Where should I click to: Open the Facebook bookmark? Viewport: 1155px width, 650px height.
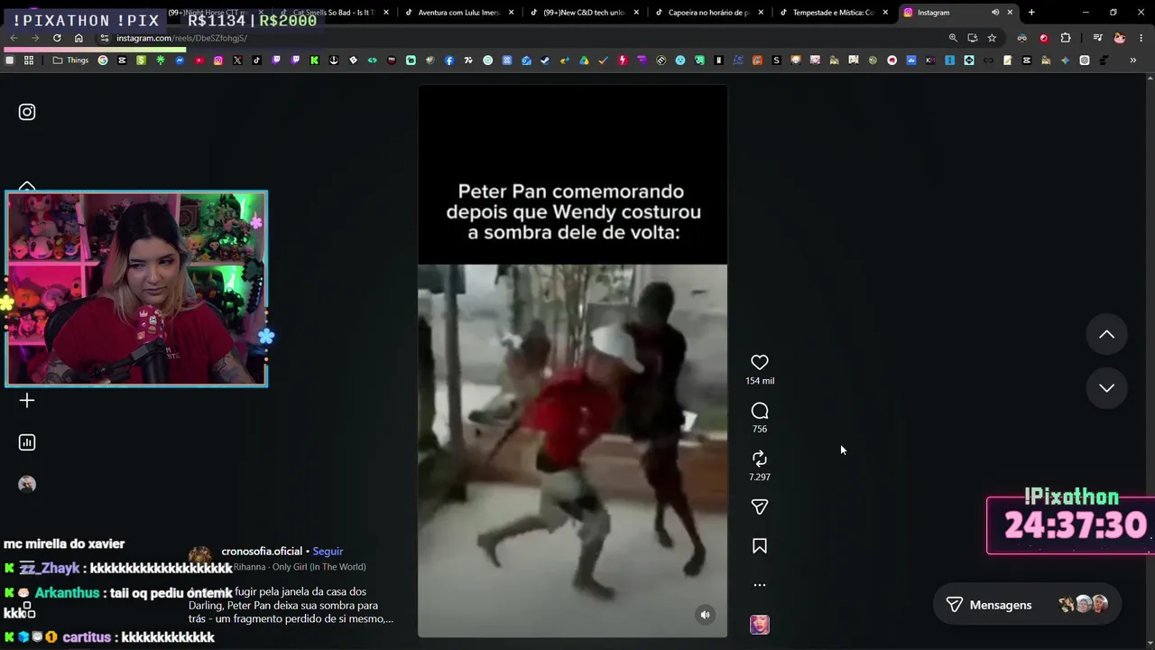(449, 60)
